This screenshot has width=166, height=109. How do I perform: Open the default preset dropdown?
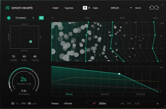click(121, 8)
